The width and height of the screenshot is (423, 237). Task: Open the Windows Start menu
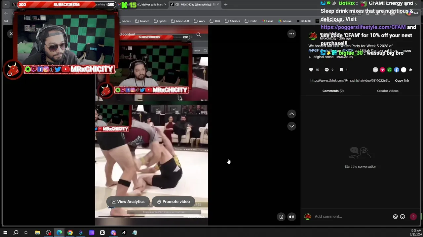tap(5, 233)
